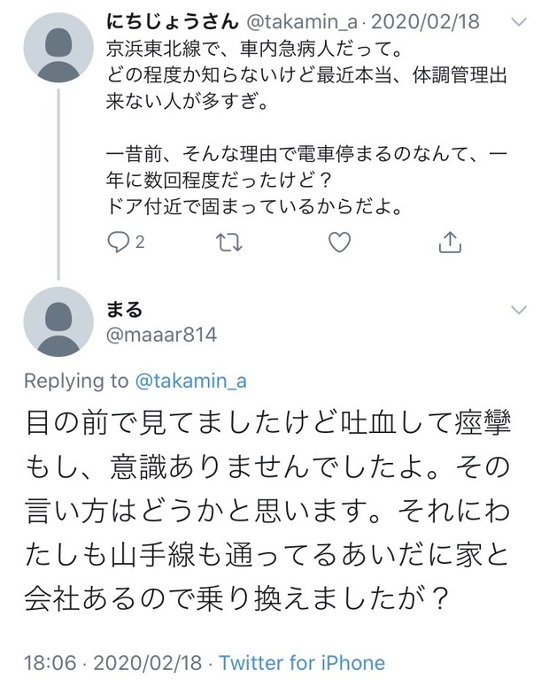Expand options chevron on にちじょうさん's tweet

coord(519,22)
